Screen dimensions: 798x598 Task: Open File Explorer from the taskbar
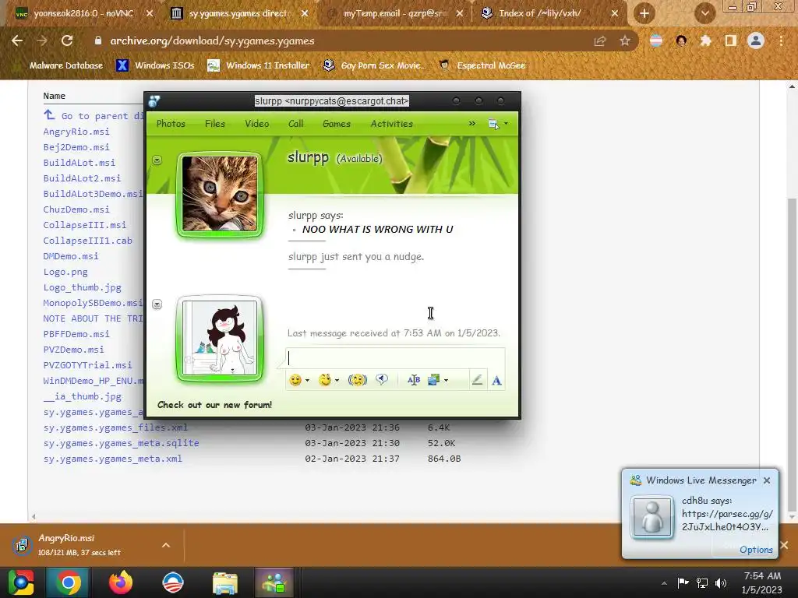pos(225,583)
